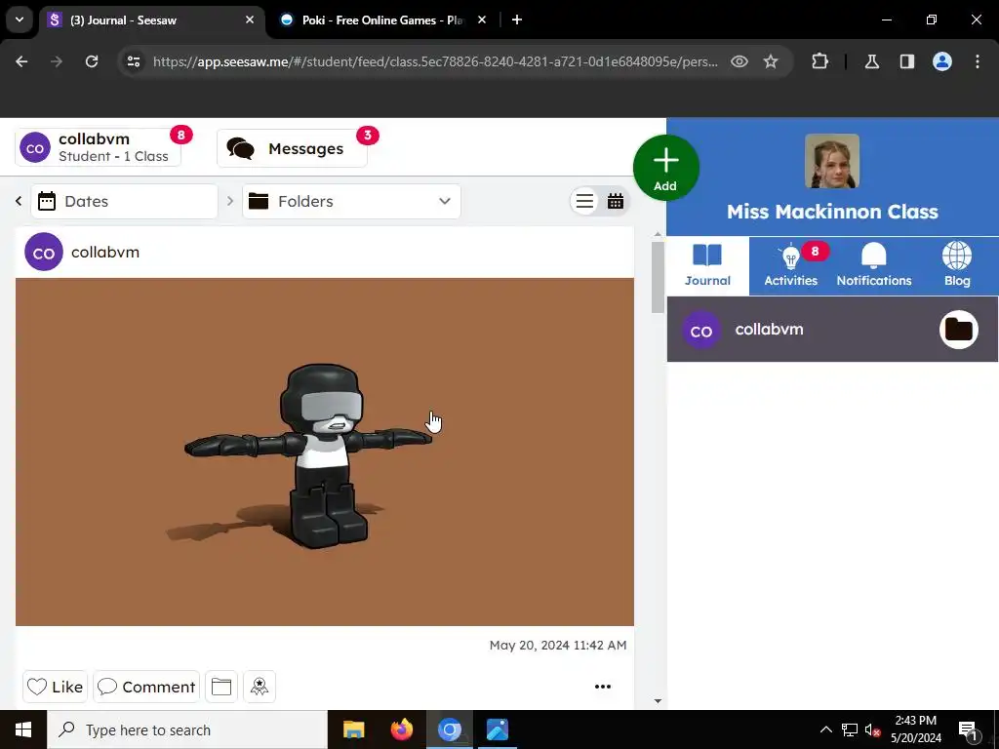This screenshot has height=749, width=999.
Task: Click the post's add-to-folder icon
Action: coord(221,687)
